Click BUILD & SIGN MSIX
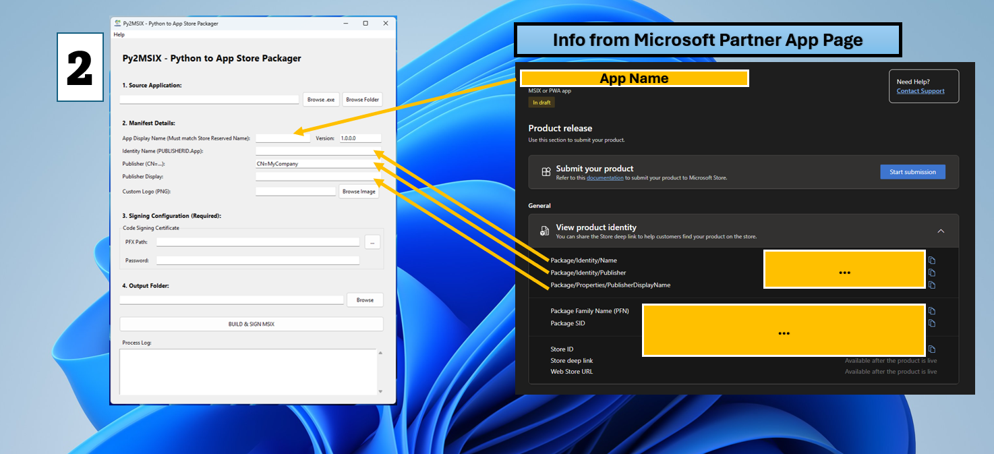994x454 pixels. coord(251,324)
